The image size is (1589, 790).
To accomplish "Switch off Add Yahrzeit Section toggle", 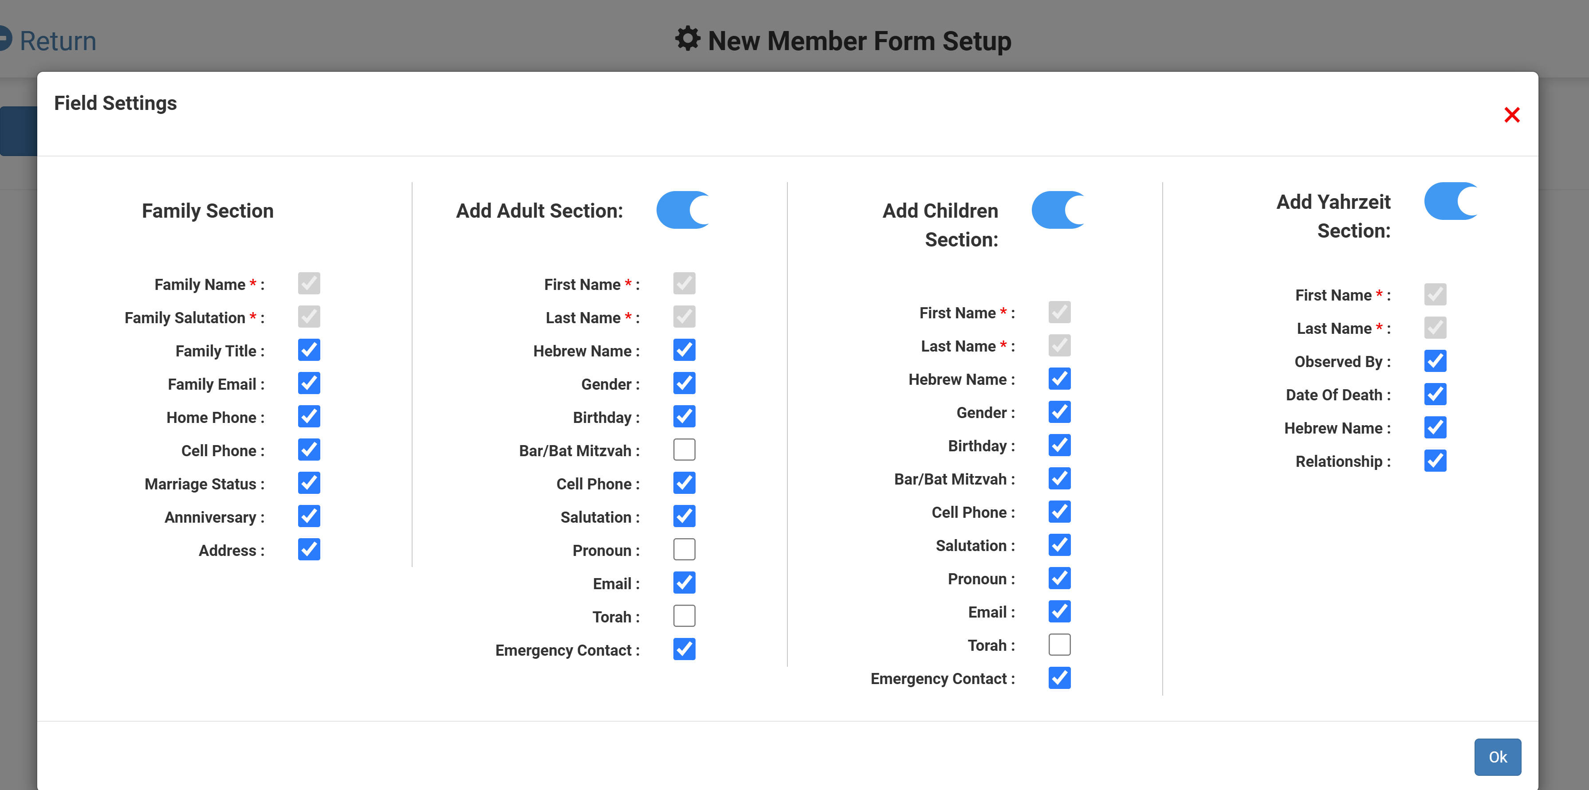I will (1450, 201).
